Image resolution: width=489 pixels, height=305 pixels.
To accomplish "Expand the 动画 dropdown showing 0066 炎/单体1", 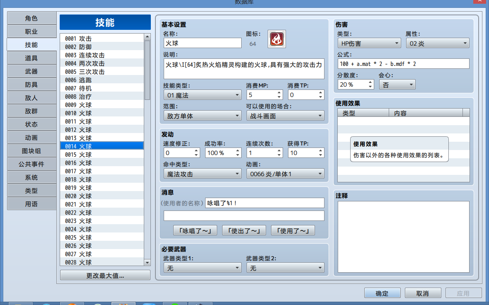I will [x=286, y=174].
